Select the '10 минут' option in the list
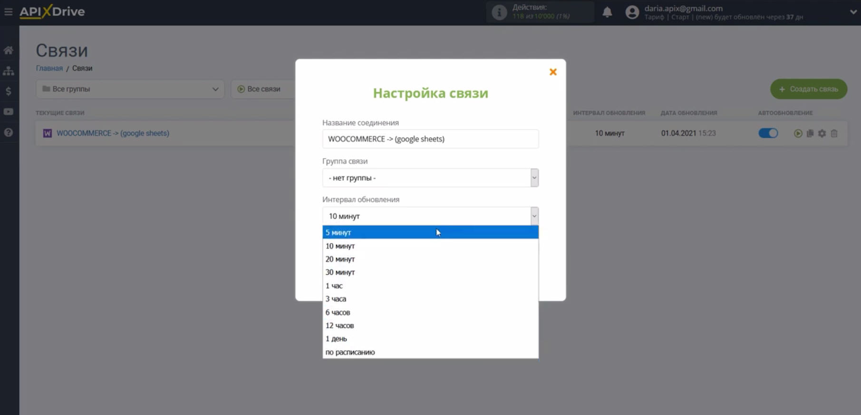The width and height of the screenshot is (861, 415). pos(430,246)
